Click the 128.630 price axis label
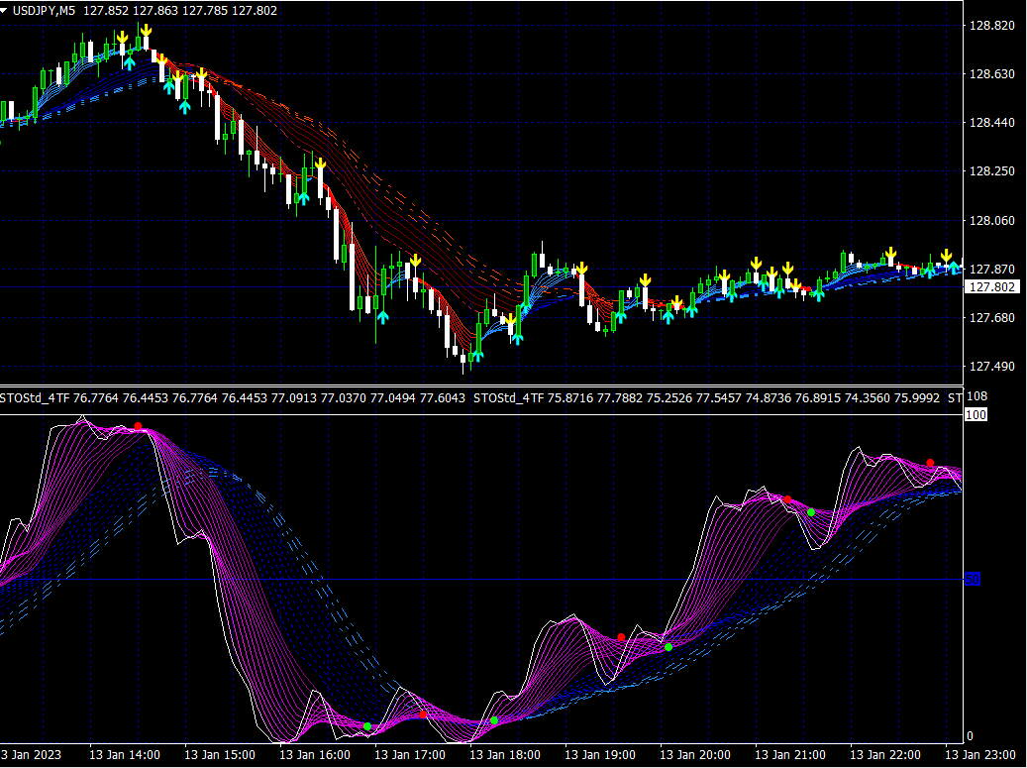The image size is (1027, 768). [x=991, y=74]
